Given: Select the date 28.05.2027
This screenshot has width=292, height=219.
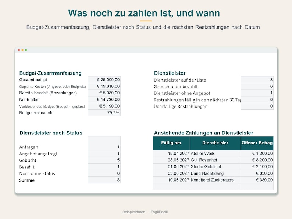Looking at the screenshot, I should pyautogui.click(x=171, y=160).
